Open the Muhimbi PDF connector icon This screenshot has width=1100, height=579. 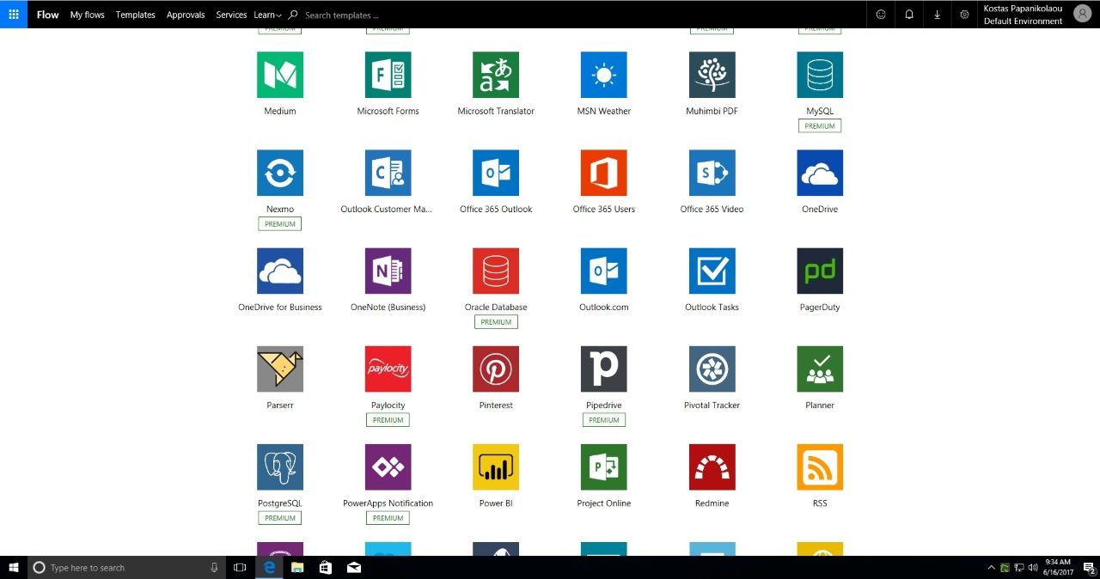coord(712,75)
